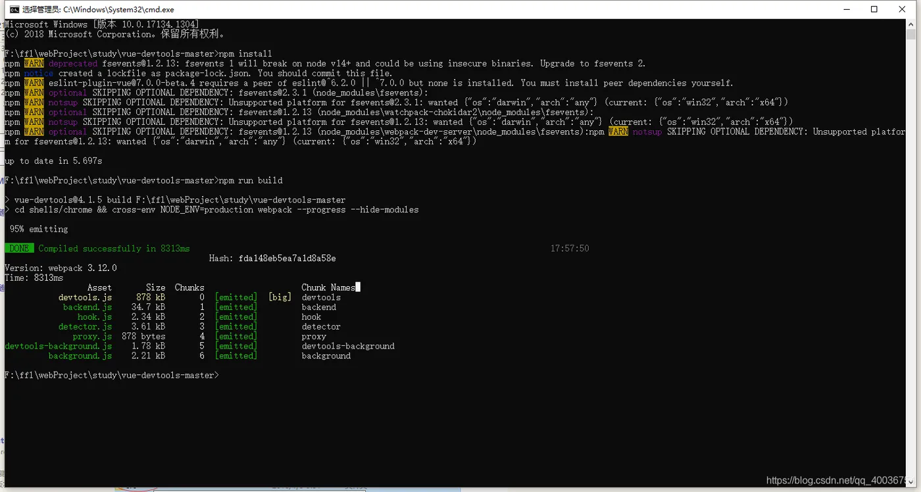Click the 1.78 kB size value

click(x=148, y=346)
